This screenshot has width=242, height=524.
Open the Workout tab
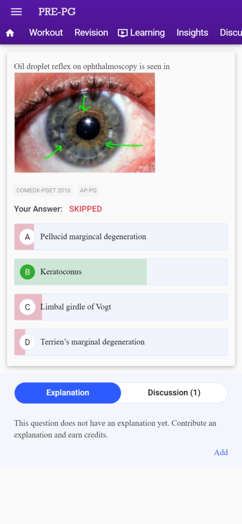[x=46, y=32]
